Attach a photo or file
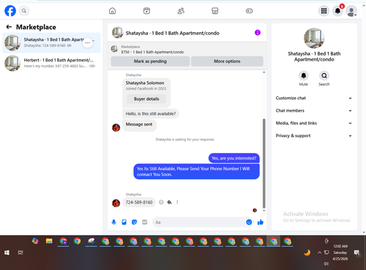 point(124,222)
